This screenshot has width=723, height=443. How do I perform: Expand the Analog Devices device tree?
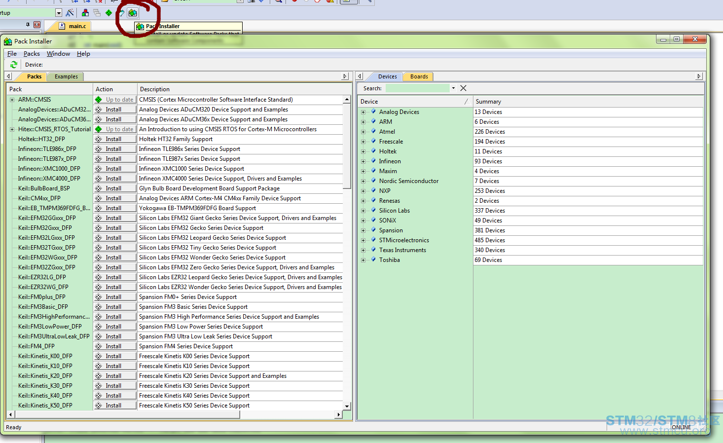click(x=363, y=112)
